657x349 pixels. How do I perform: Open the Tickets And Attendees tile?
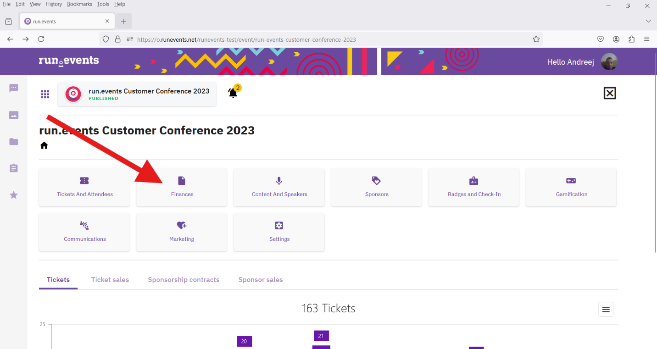[x=84, y=187]
